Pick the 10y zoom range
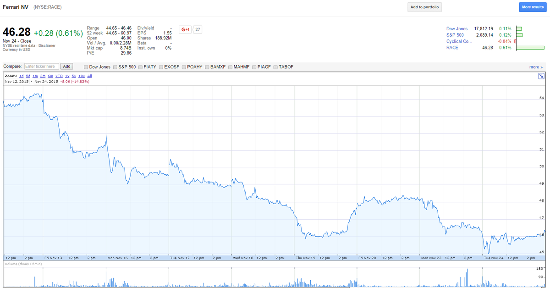This screenshot has width=550, height=288. tap(82, 76)
